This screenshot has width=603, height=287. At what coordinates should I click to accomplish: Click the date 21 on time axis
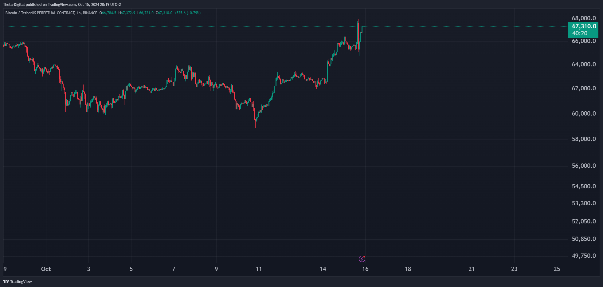tap(472, 269)
